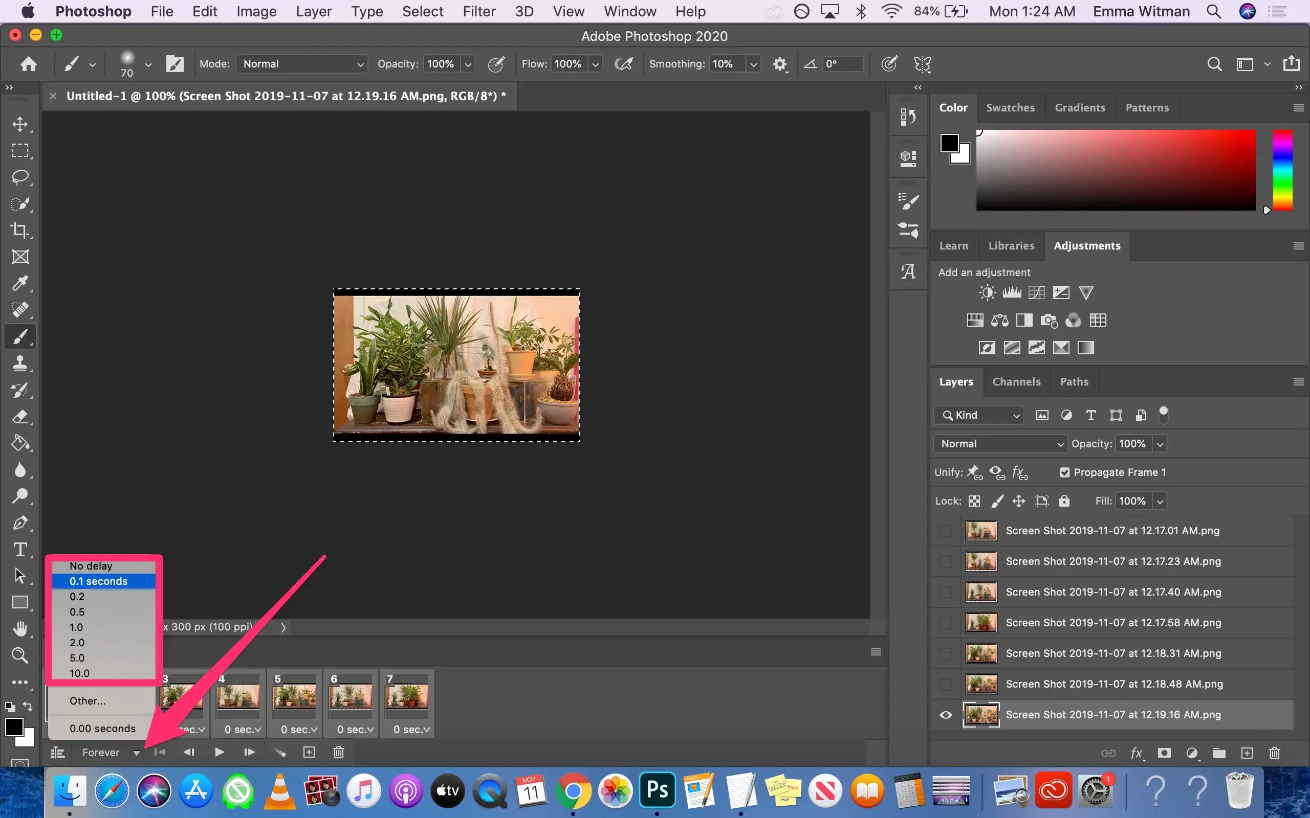Create a new layer group folder

point(1219,753)
